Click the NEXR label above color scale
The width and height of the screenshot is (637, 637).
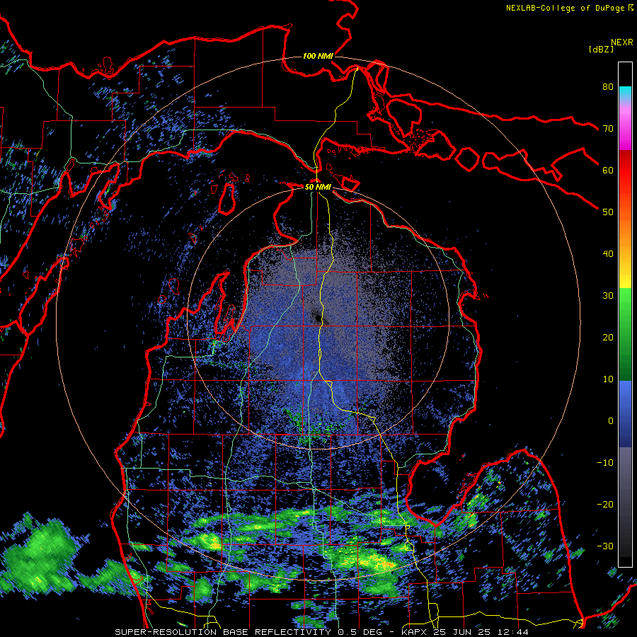pyautogui.click(x=621, y=42)
